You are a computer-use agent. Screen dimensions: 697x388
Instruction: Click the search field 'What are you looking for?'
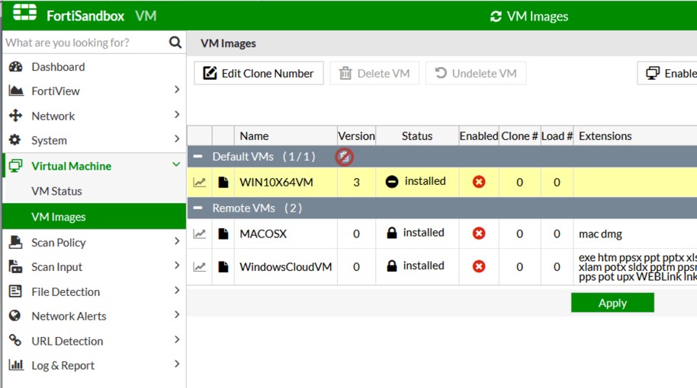click(x=85, y=43)
